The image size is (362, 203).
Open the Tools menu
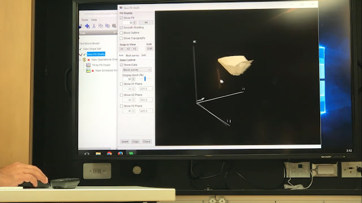coord(85,20)
